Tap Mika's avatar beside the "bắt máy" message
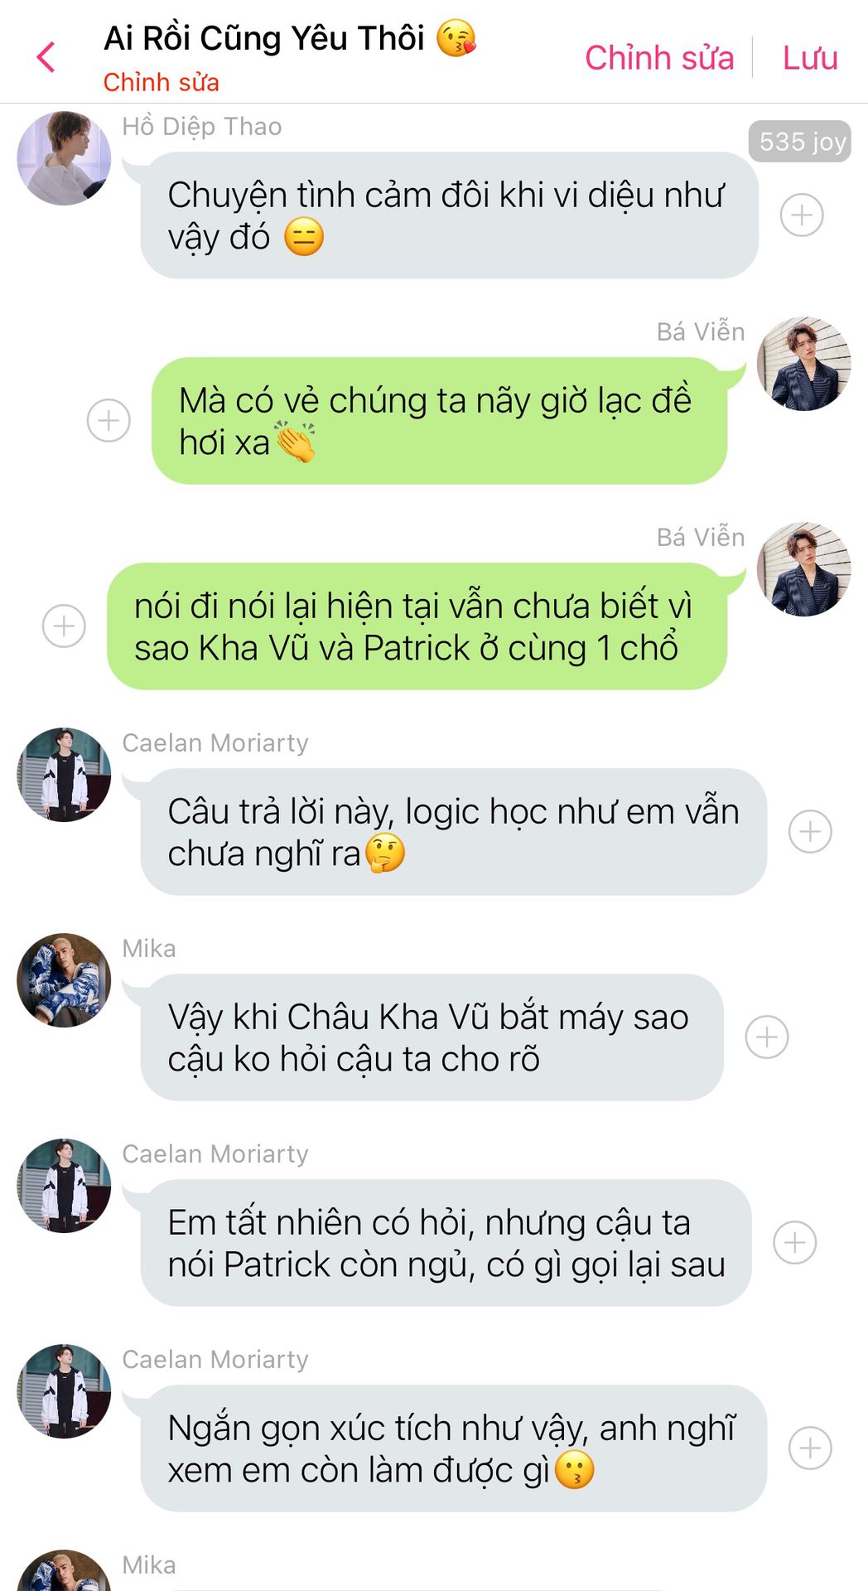 pyautogui.click(x=64, y=980)
